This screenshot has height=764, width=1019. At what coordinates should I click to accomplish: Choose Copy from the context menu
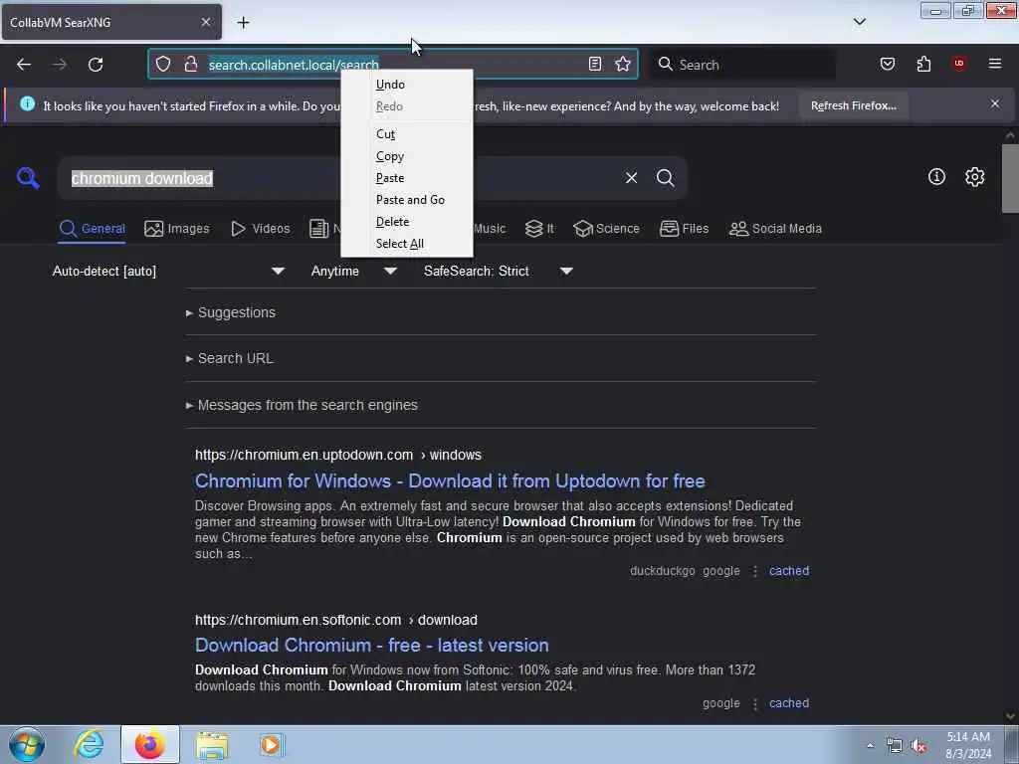click(x=407, y=156)
